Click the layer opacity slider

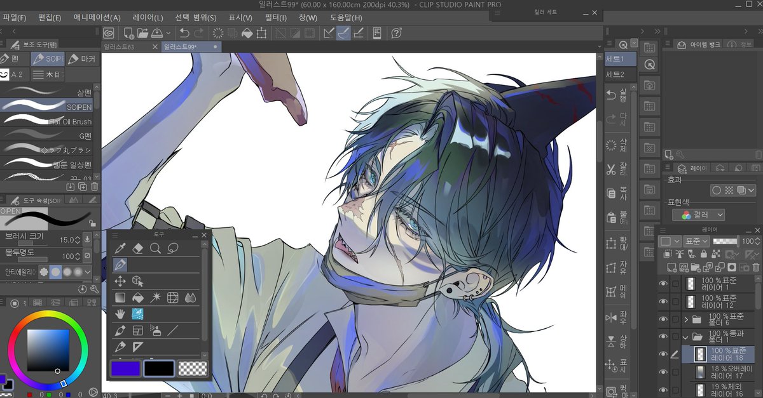point(725,241)
